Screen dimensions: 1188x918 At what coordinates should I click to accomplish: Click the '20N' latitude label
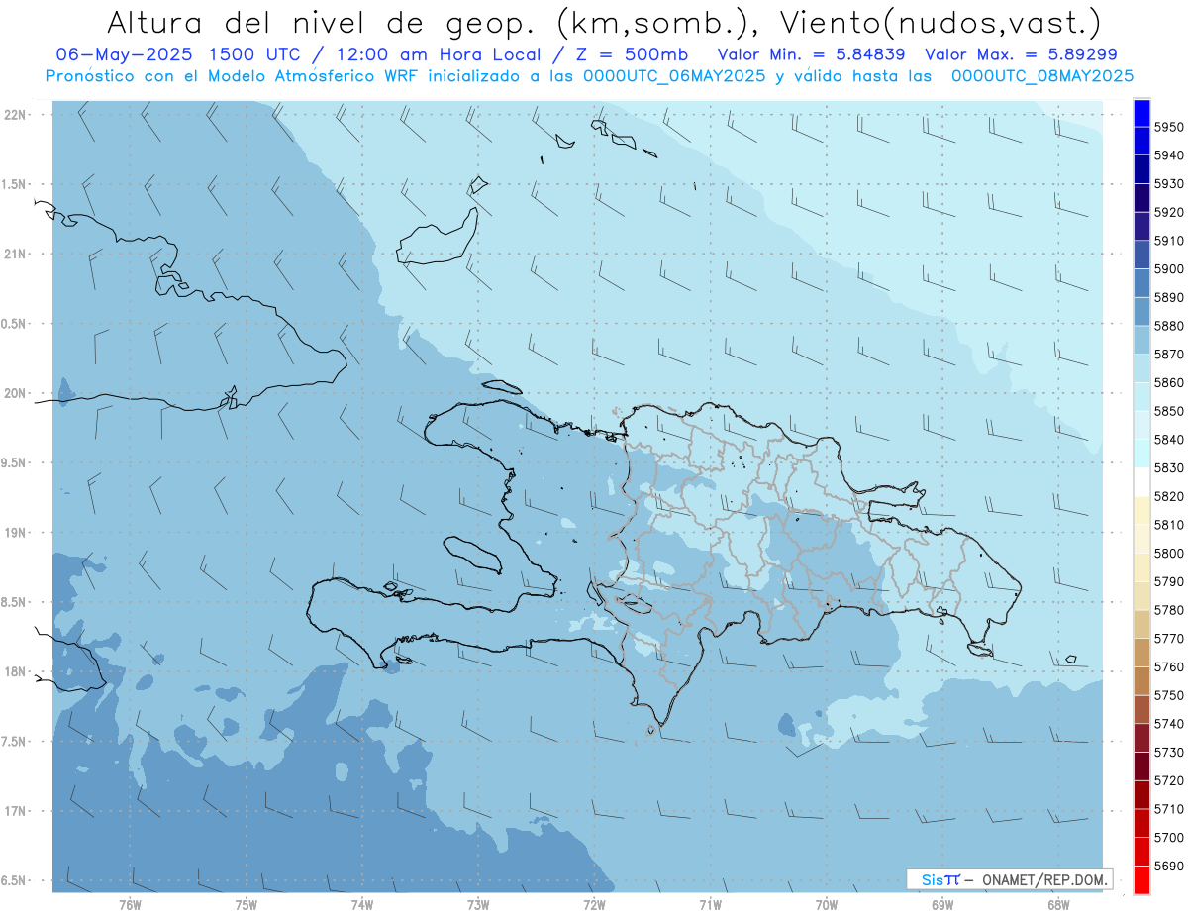(x=15, y=394)
